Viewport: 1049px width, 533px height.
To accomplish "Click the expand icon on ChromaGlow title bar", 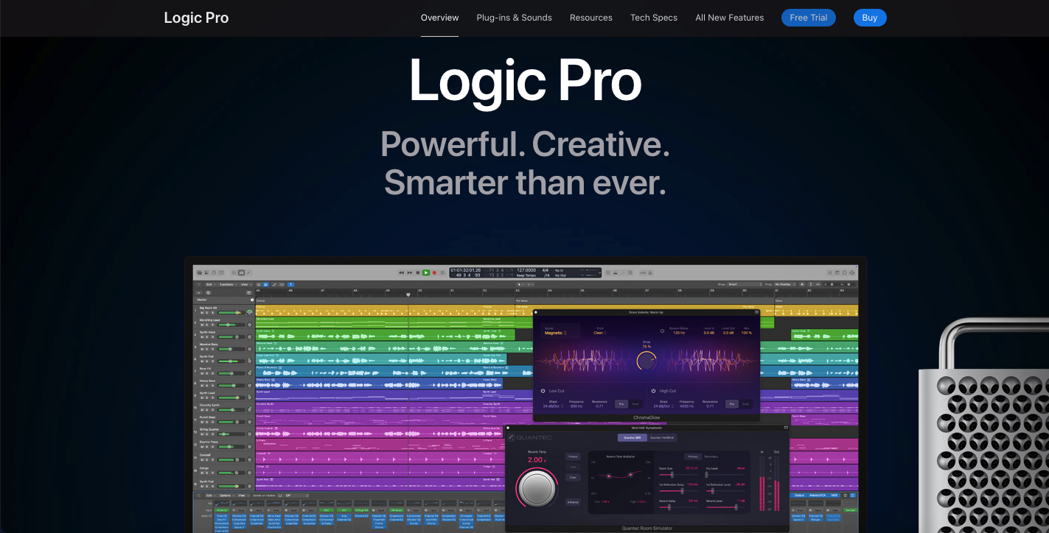I will click(756, 312).
